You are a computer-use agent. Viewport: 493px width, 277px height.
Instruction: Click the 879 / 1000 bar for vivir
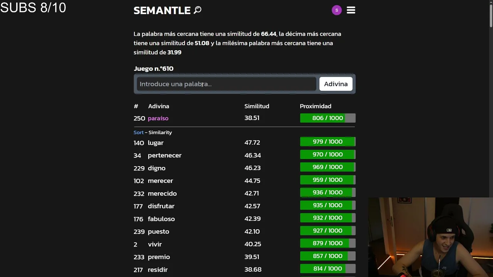(x=327, y=244)
